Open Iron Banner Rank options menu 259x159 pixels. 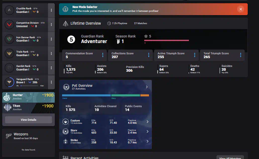(51, 39)
